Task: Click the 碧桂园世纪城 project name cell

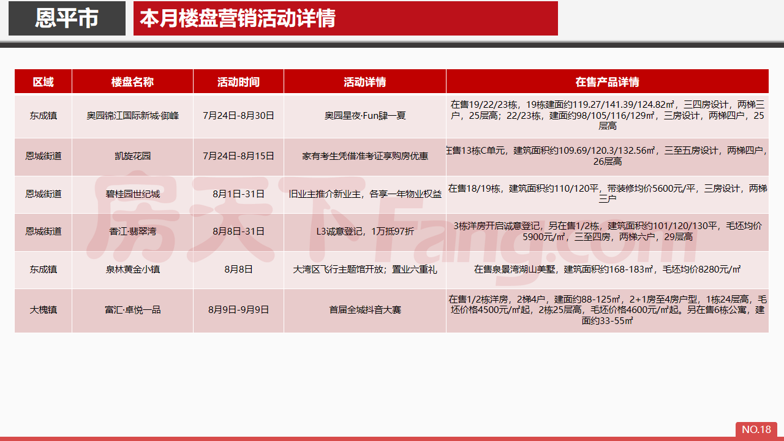Action: 132,194
